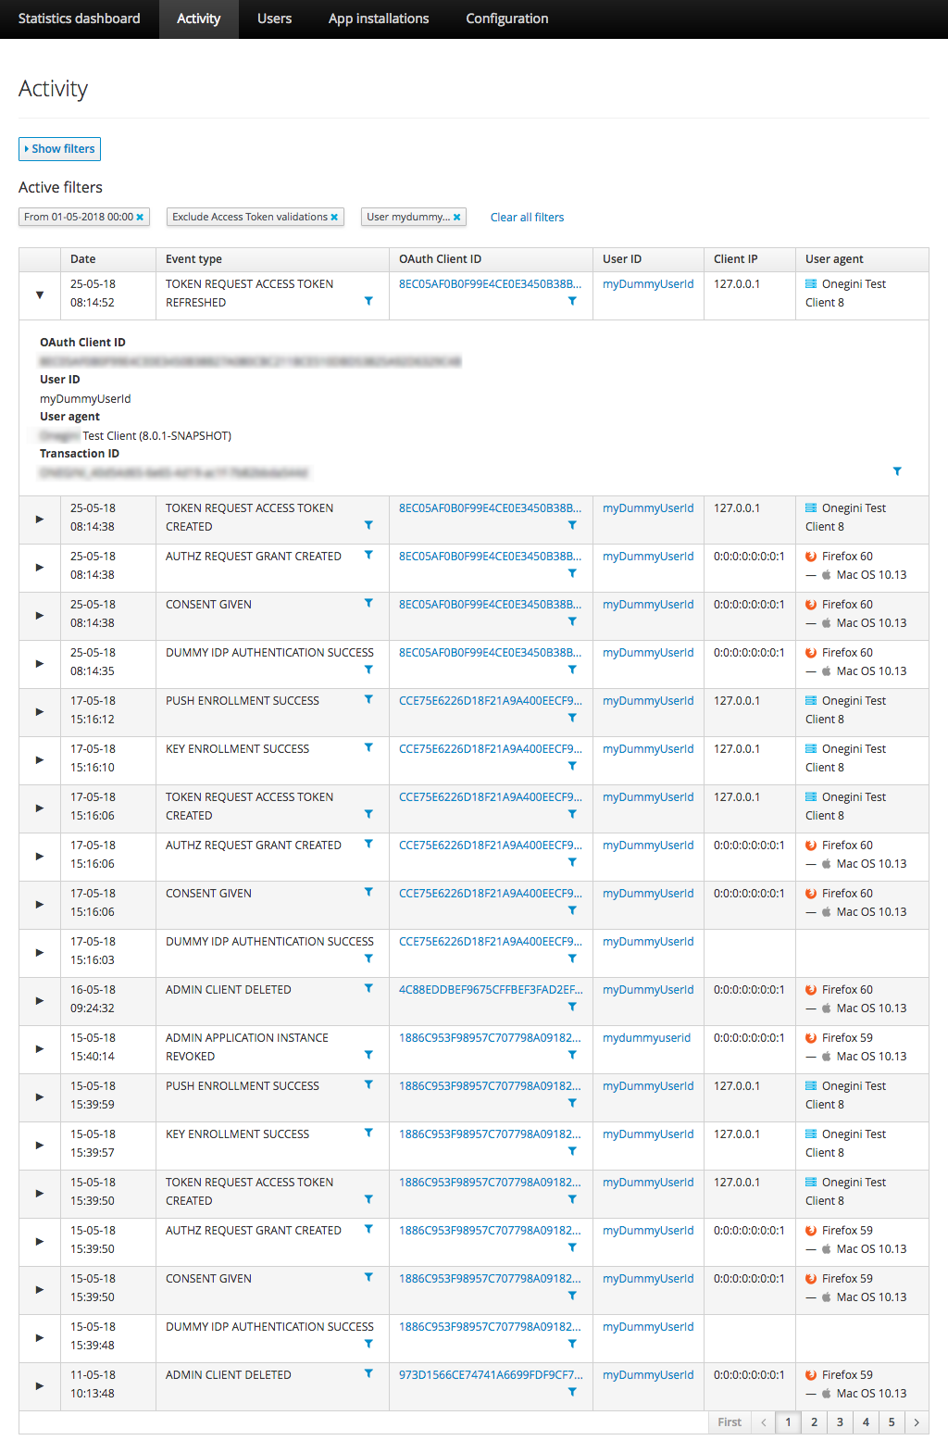The height and width of the screenshot is (1453, 948).
Task: Click the next page arrow
Action: coord(917,1422)
